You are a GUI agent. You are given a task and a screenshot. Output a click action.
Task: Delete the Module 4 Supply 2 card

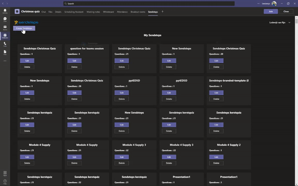[216, 163]
